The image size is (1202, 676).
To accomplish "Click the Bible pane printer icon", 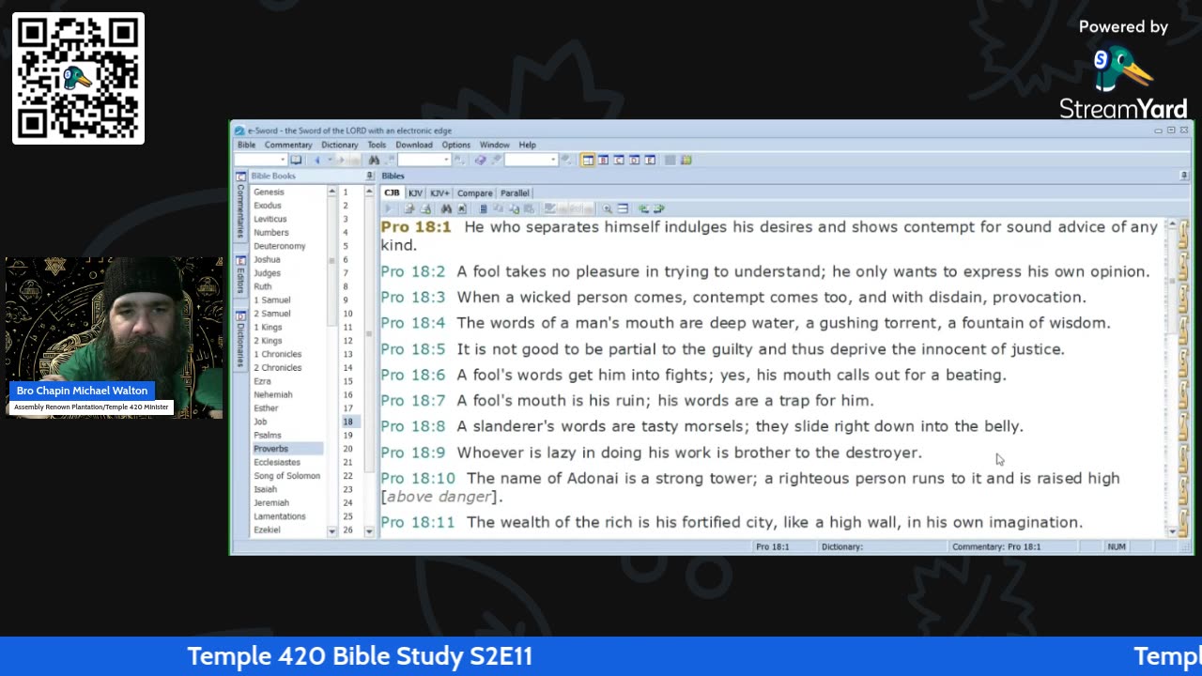I will coord(425,208).
